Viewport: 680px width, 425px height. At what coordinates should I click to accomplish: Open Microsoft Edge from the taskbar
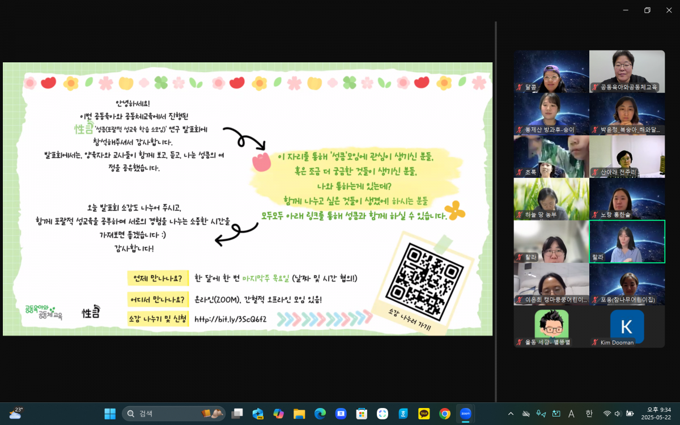(x=320, y=414)
